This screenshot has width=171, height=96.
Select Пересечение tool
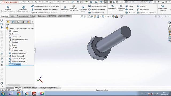click(143, 10)
